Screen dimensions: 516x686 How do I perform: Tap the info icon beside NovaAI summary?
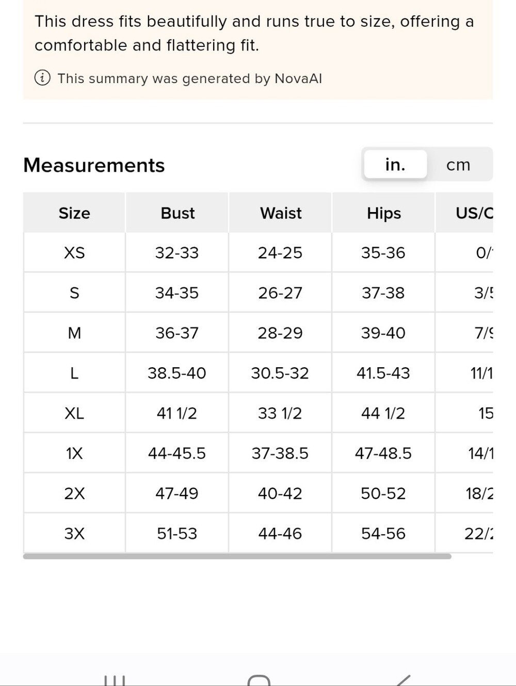(42, 78)
